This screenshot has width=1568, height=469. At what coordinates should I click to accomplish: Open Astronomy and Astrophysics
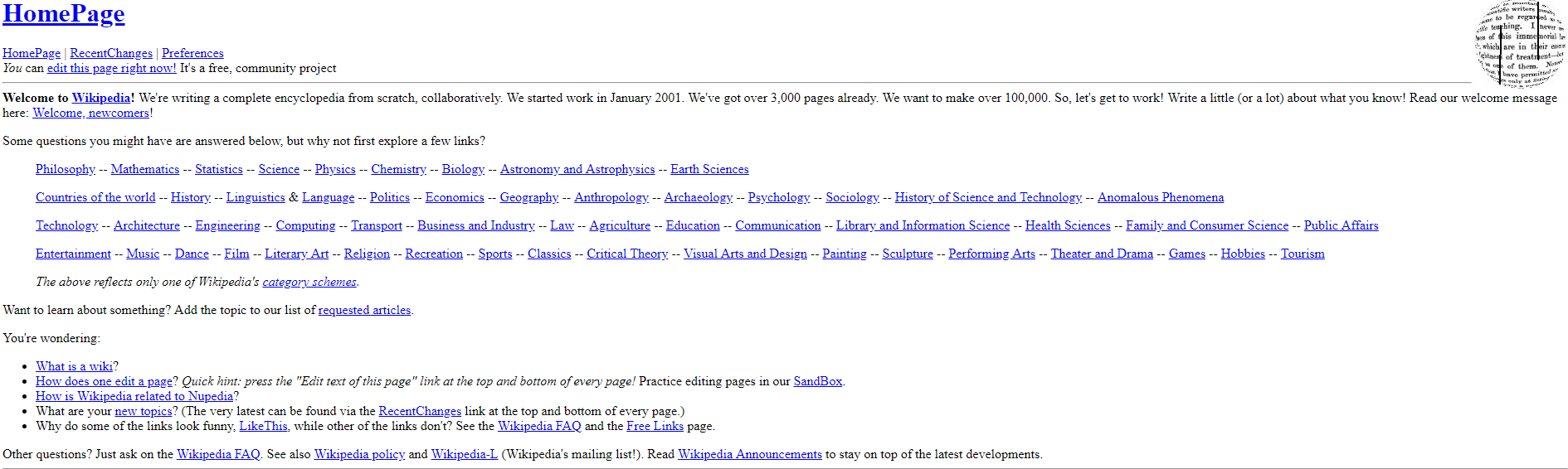577,169
